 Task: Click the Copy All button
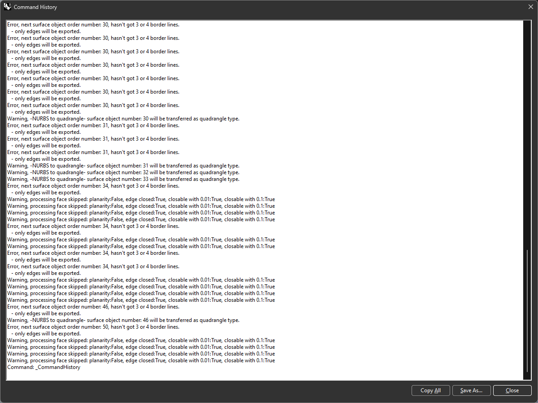(431, 390)
